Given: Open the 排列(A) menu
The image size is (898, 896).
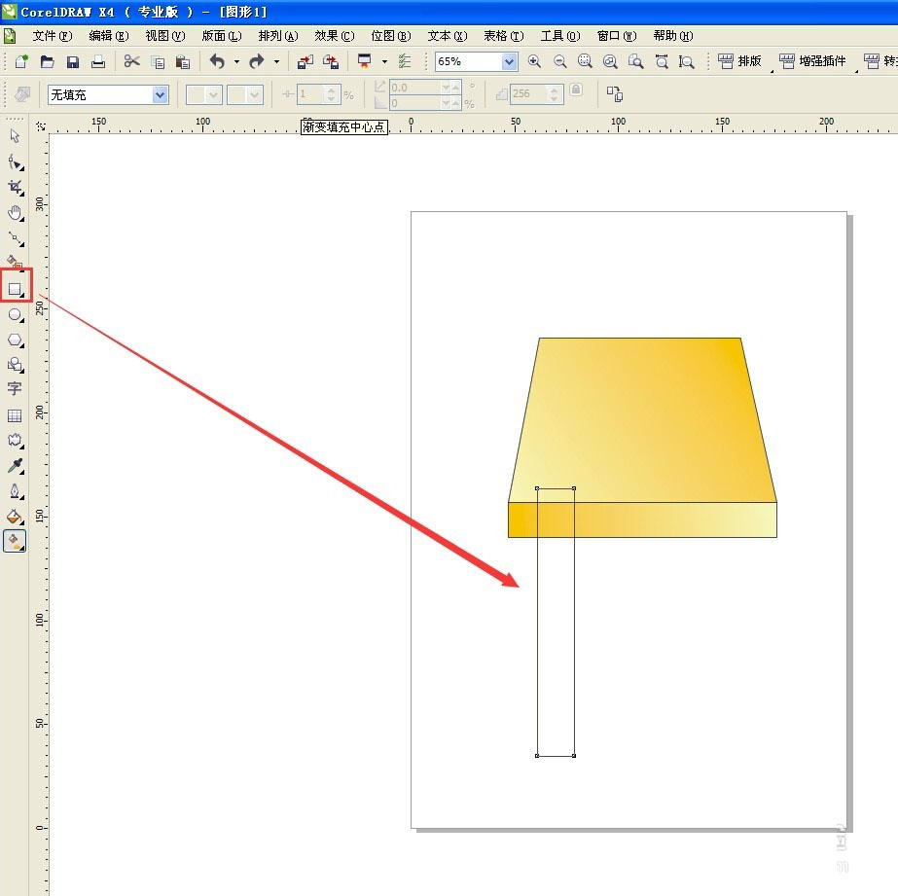Looking at the screenshot, I should pyautogui.click(x=278, y=36).
